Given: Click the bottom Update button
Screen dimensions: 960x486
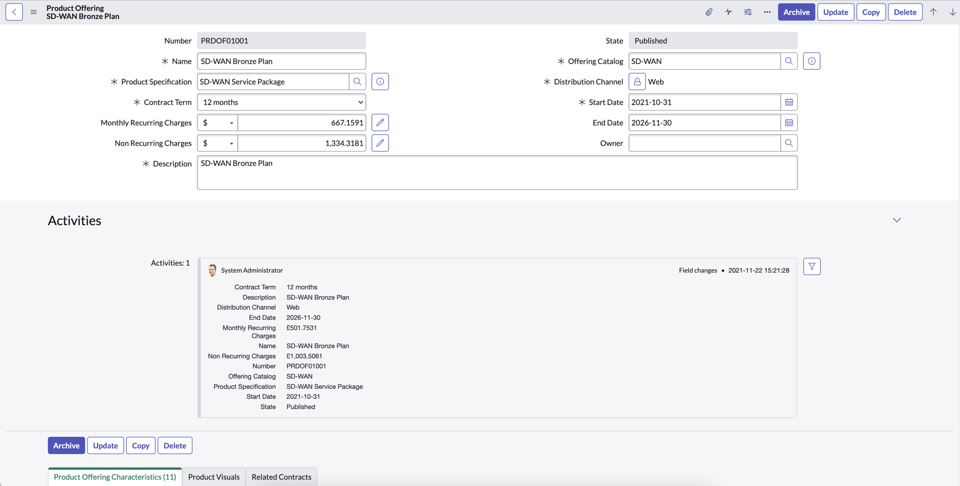Looking at the screenshot, I should pyautogui.click(x=105, y=446).
